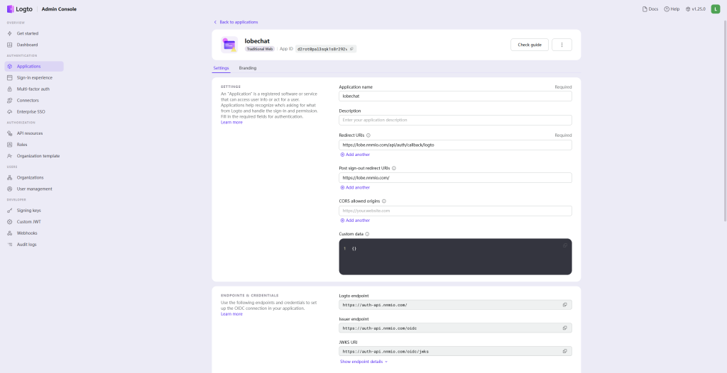Open the user avatar menu
This screenshot has width=727, height=373.
click(x=716, y=9)
